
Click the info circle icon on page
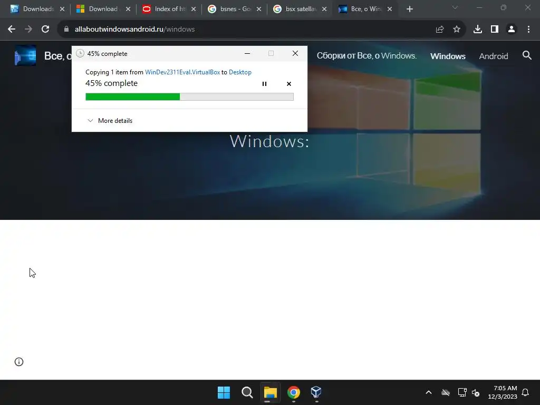pyautogui.click(x=19, y=362)
